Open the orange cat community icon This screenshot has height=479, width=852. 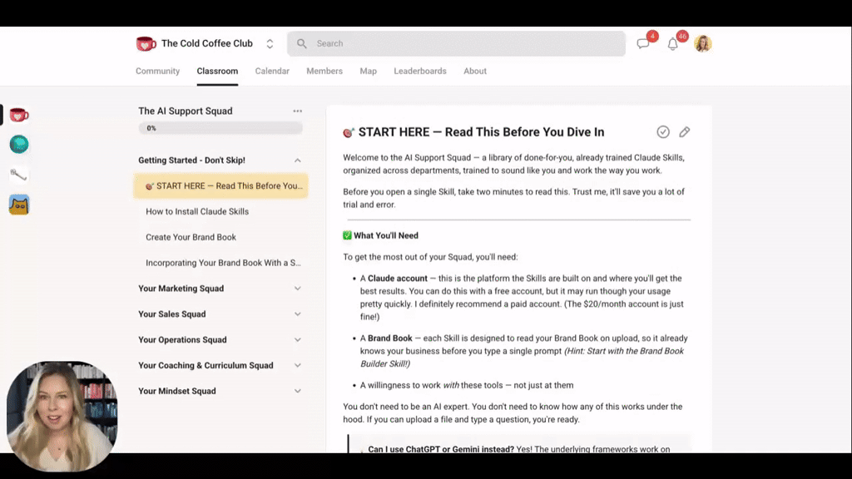click(x=19, y=205)
